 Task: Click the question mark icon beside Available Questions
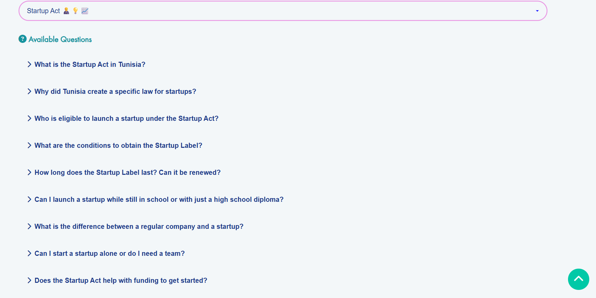tap(23, 39)
